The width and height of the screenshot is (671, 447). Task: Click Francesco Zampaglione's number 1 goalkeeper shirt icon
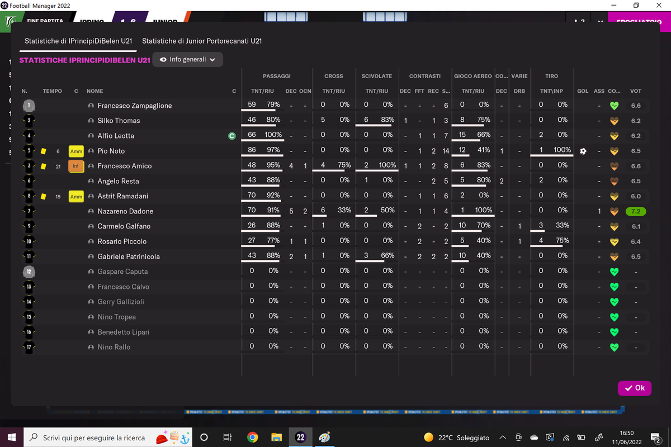coord(29,106)
